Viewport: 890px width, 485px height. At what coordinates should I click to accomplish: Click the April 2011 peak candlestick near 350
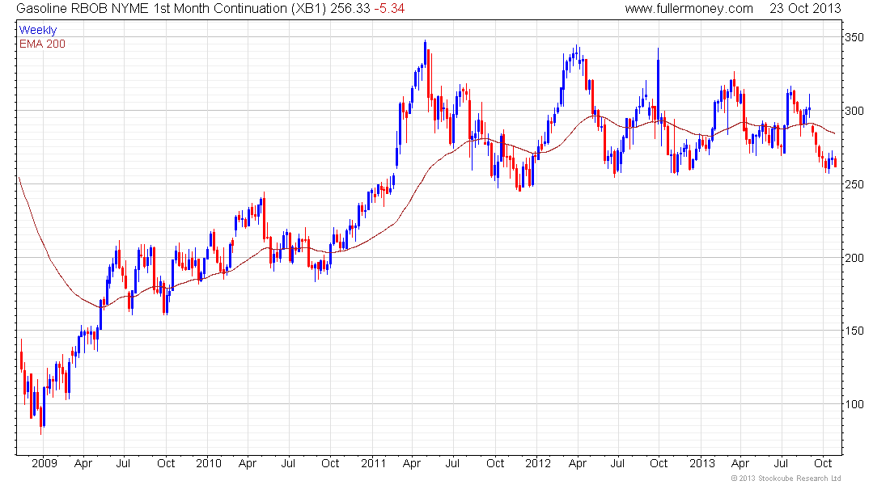[x=425, y=53]
